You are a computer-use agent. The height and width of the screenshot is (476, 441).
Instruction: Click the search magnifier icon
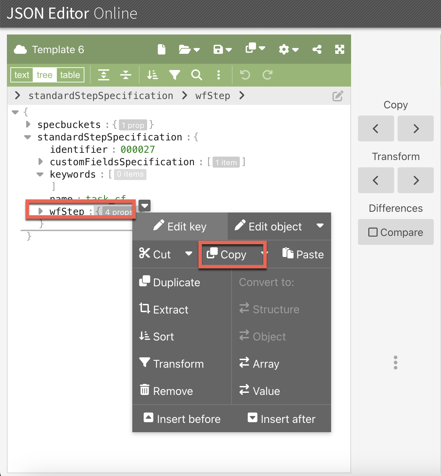(196, 75)
